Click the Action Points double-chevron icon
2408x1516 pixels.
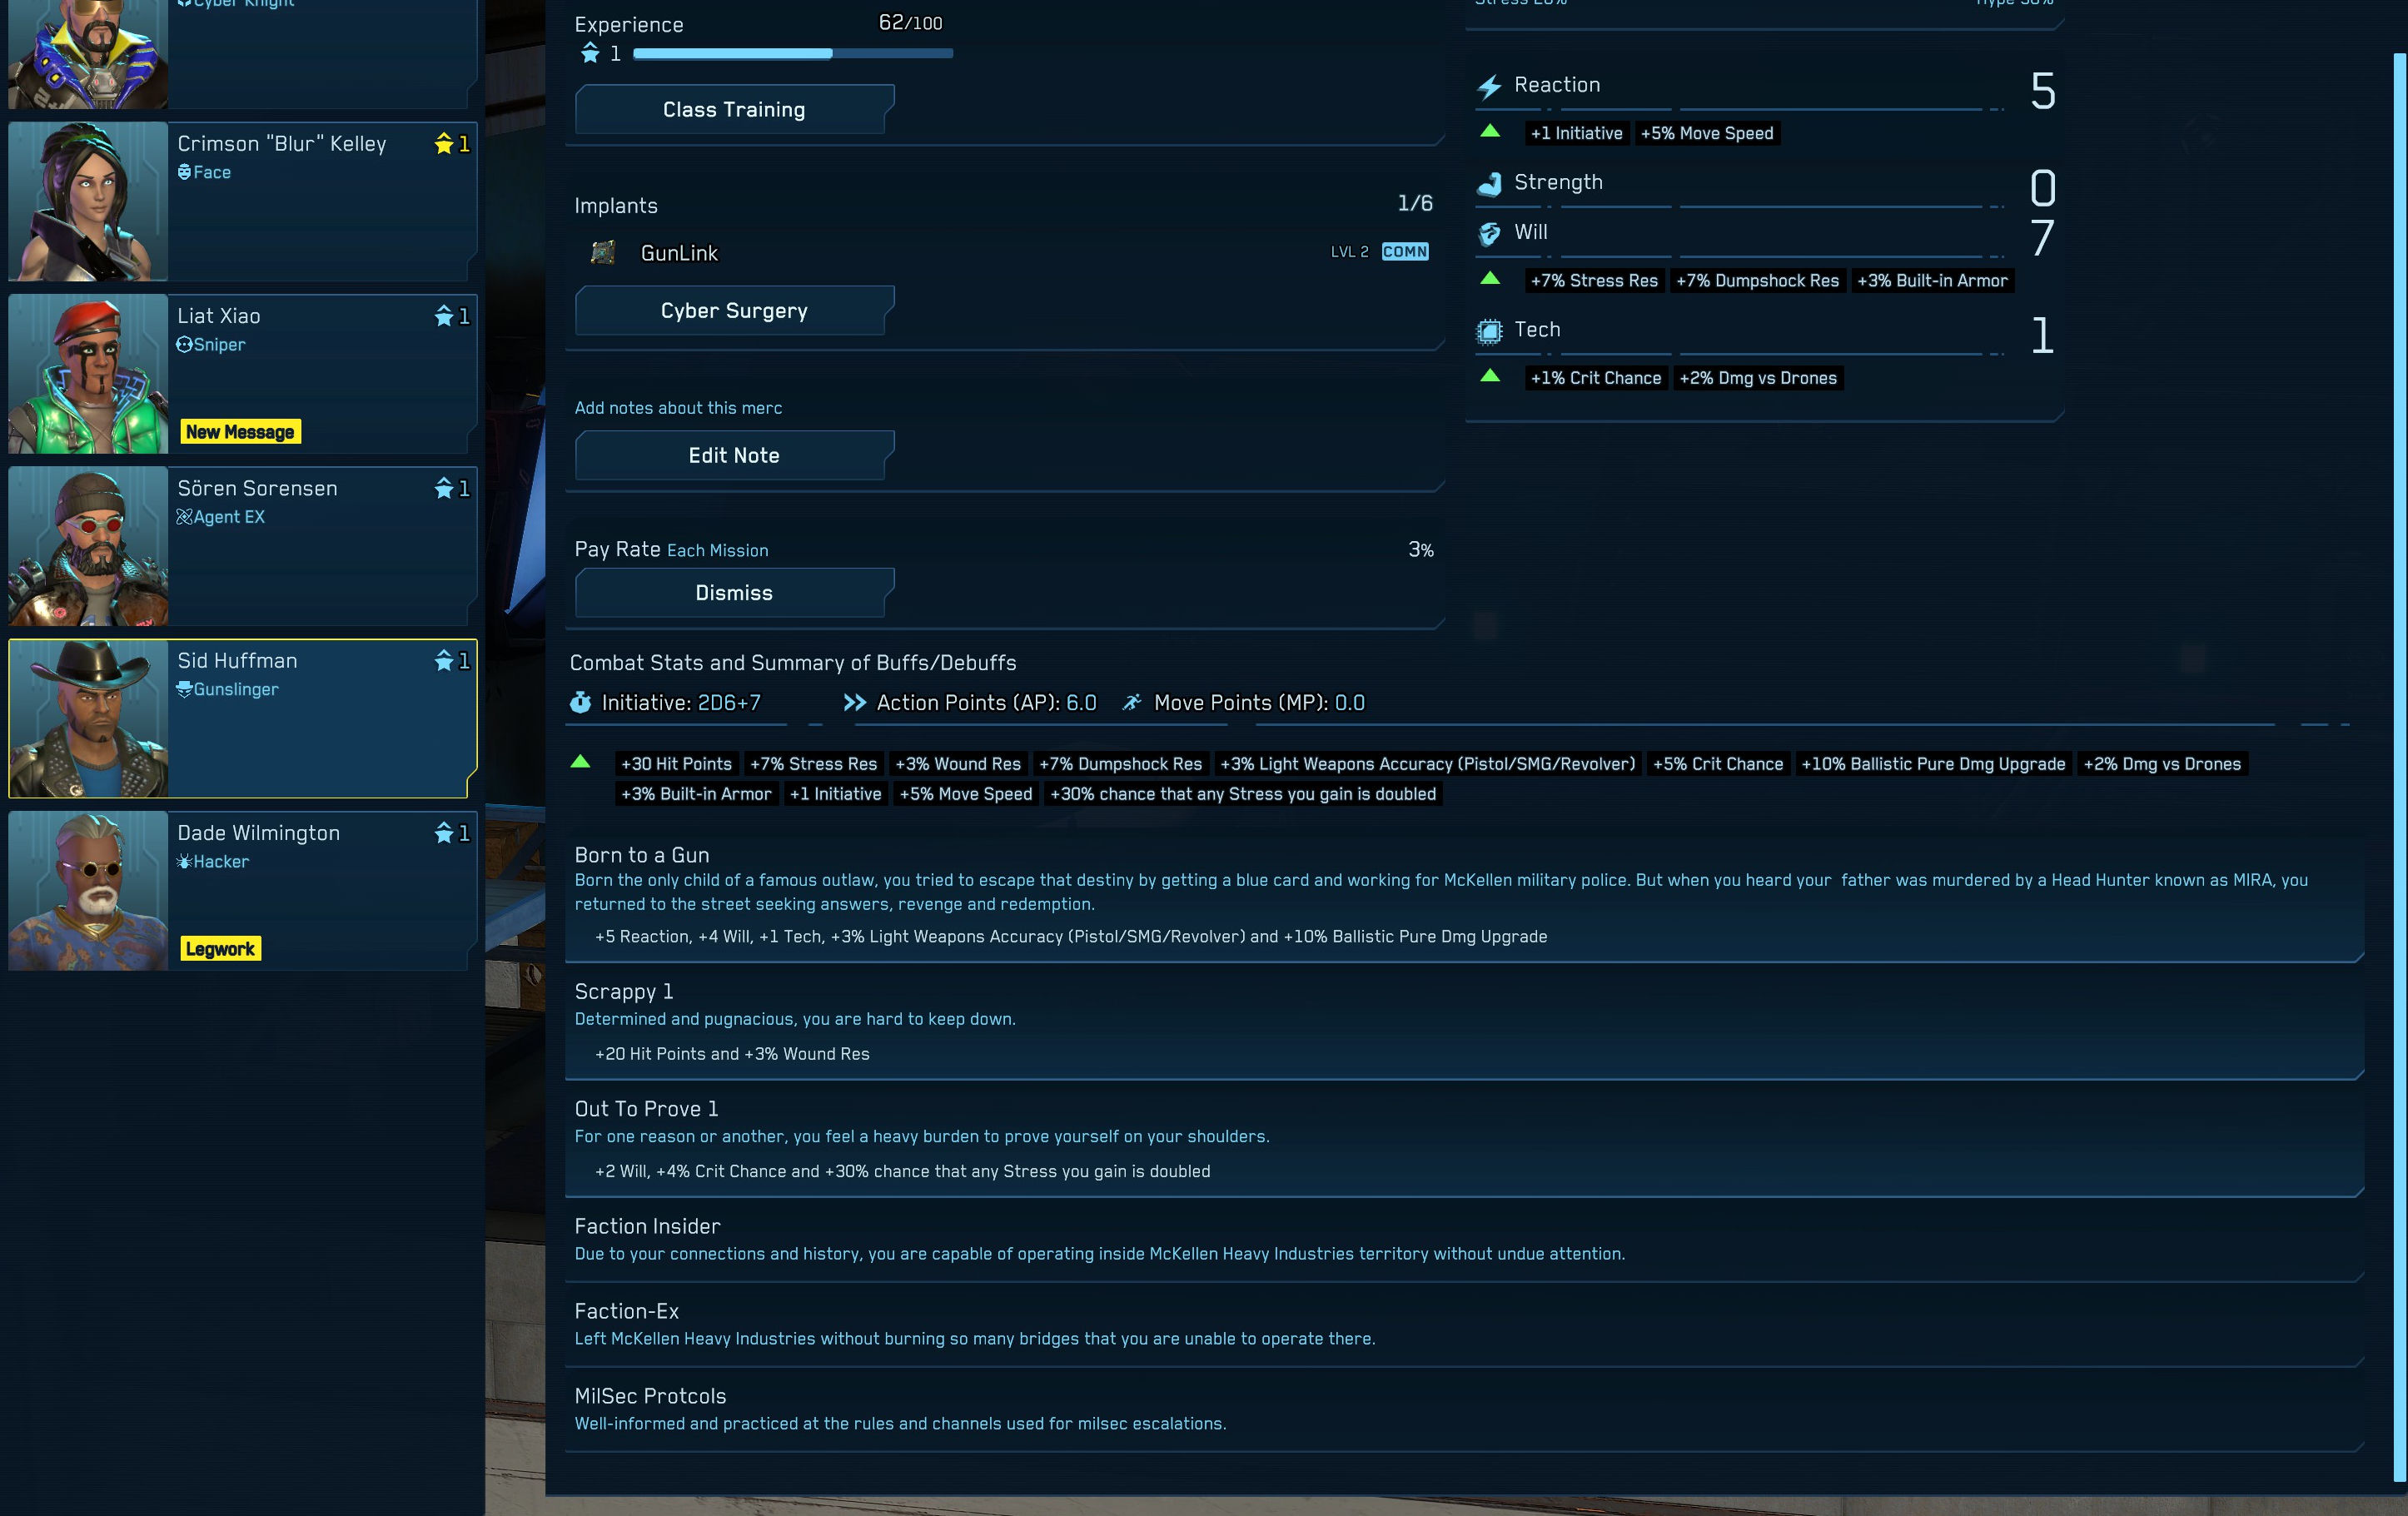point(854,703)
